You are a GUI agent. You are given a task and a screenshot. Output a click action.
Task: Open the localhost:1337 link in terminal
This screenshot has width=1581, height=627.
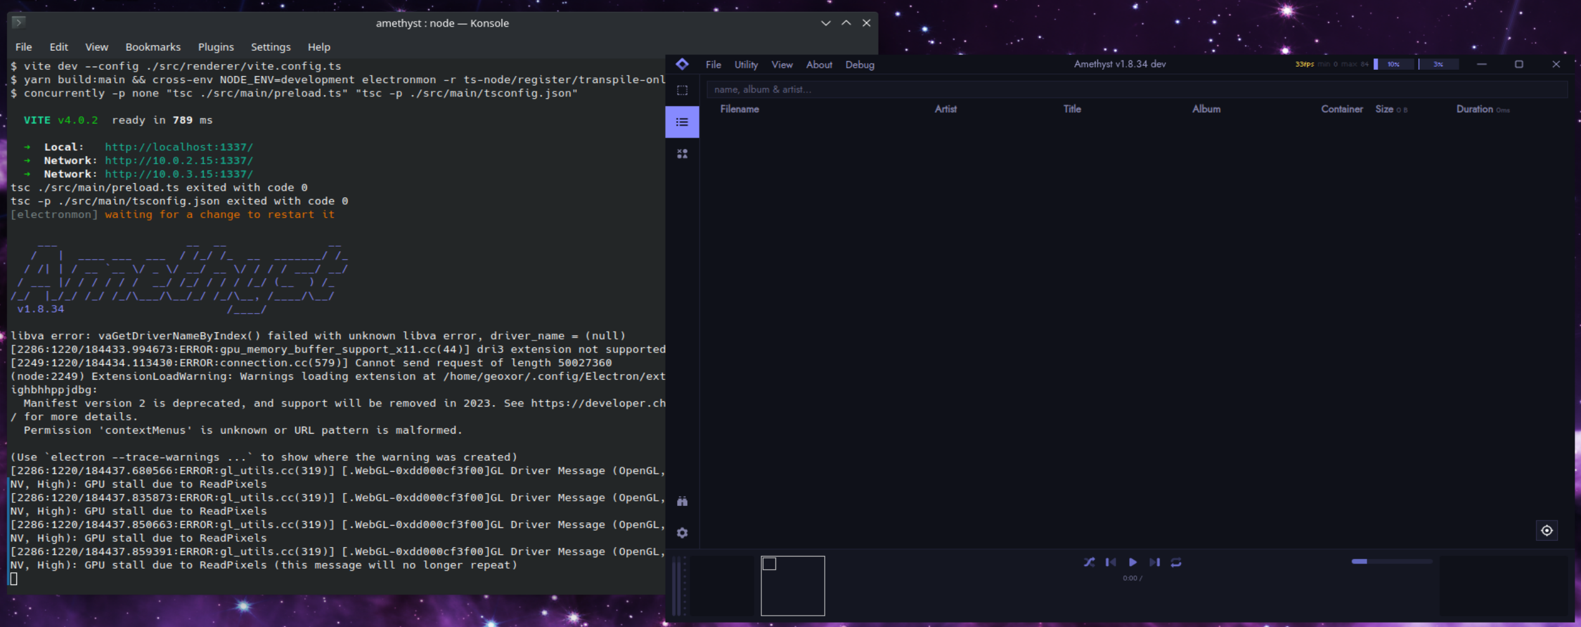[178, 146]
